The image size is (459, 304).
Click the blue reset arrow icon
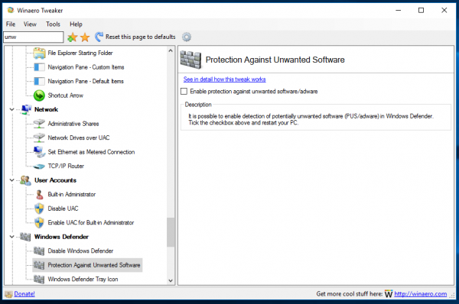(99, 37)
